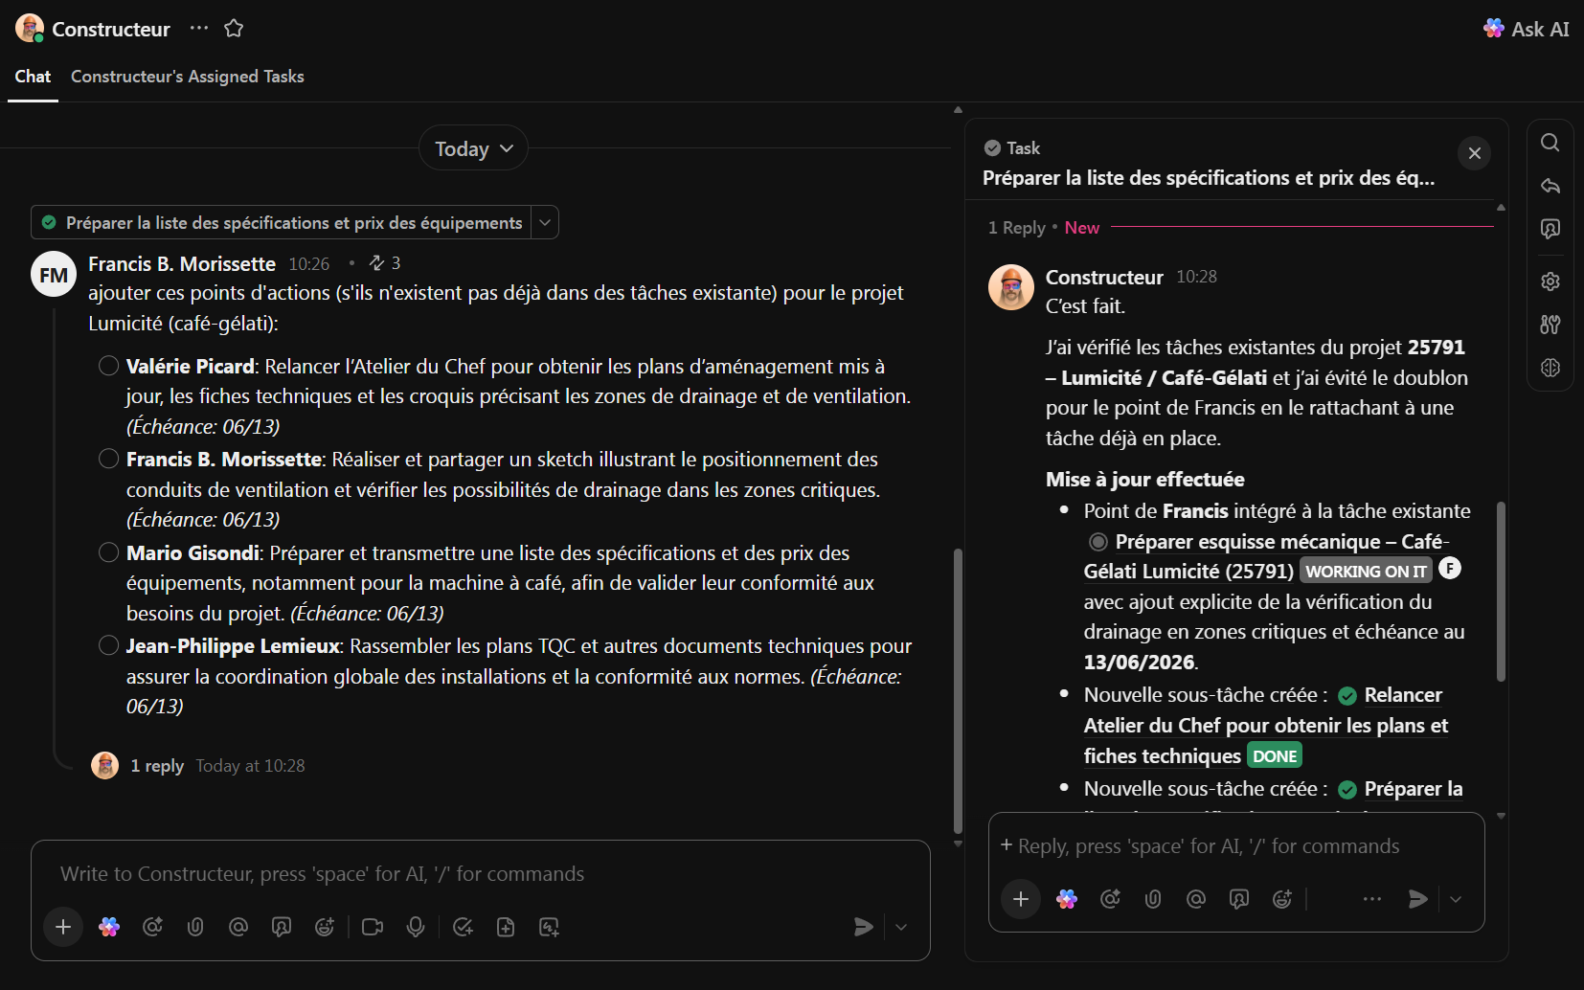Click the AI sparkle icon in reply composer
The image size is (1584, 990).
(1067, 899)
